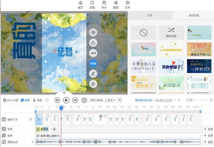Choose the 我才明白 preset style
Screen dimensions: 214x147
(x=199, y=83)
